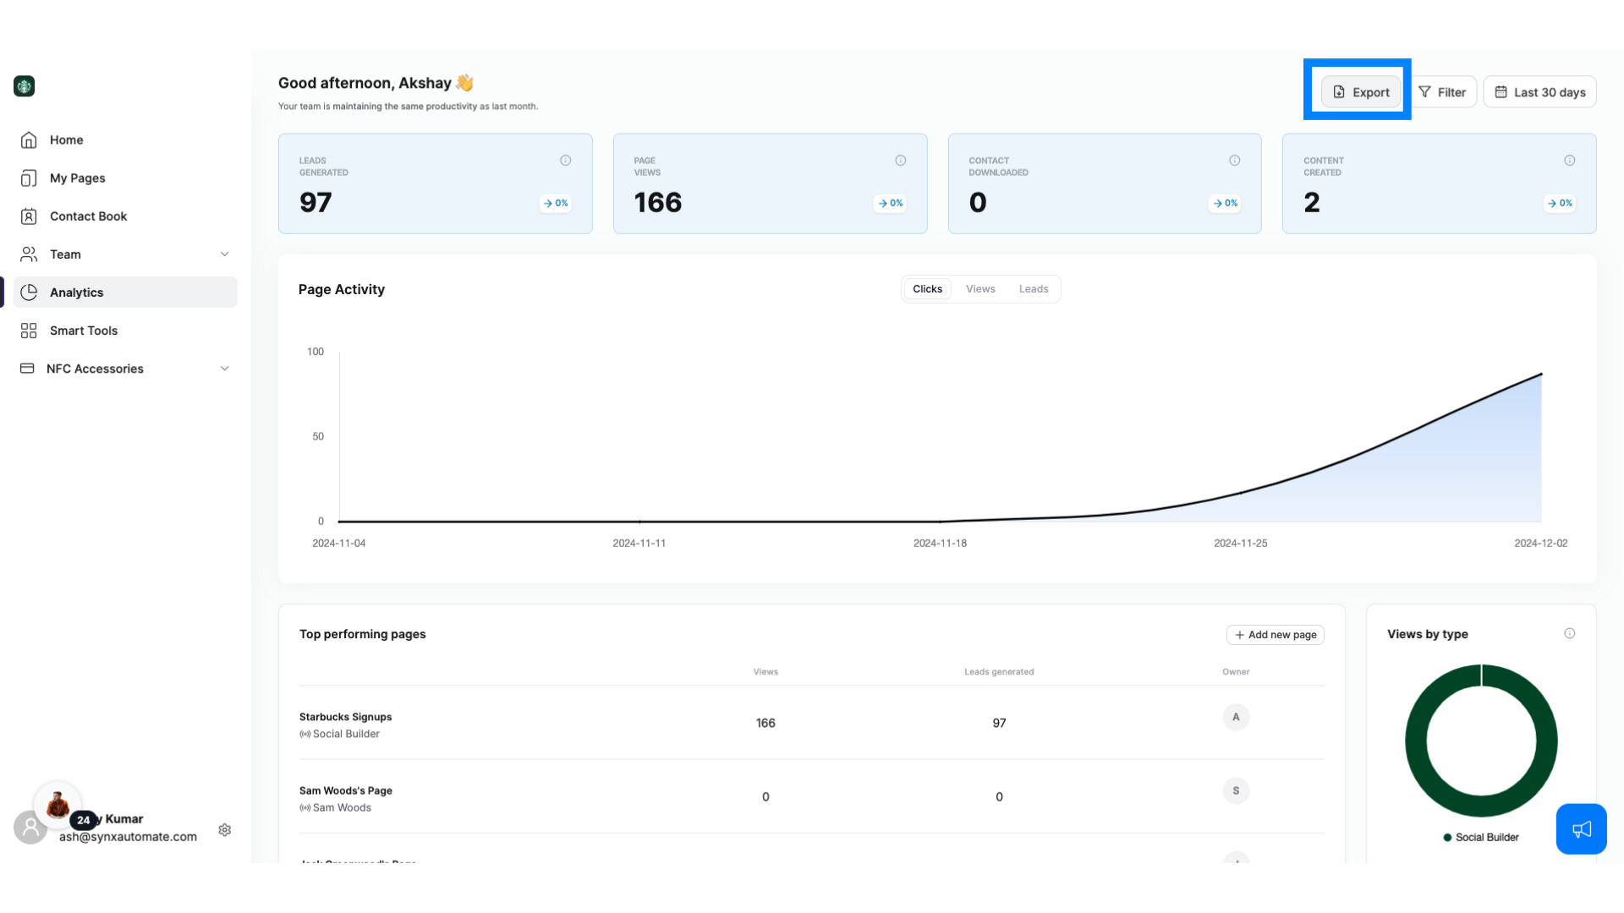The height and width of the screenshot is (913, 1624).
Task: Select the Clicks tab in Page Activity
Action: (x=927, y=289)
